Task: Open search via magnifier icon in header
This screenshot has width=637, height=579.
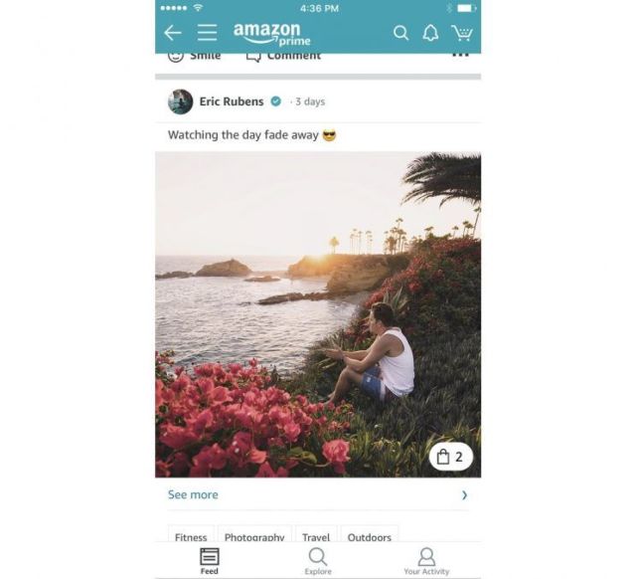Action: coord(400,33)
